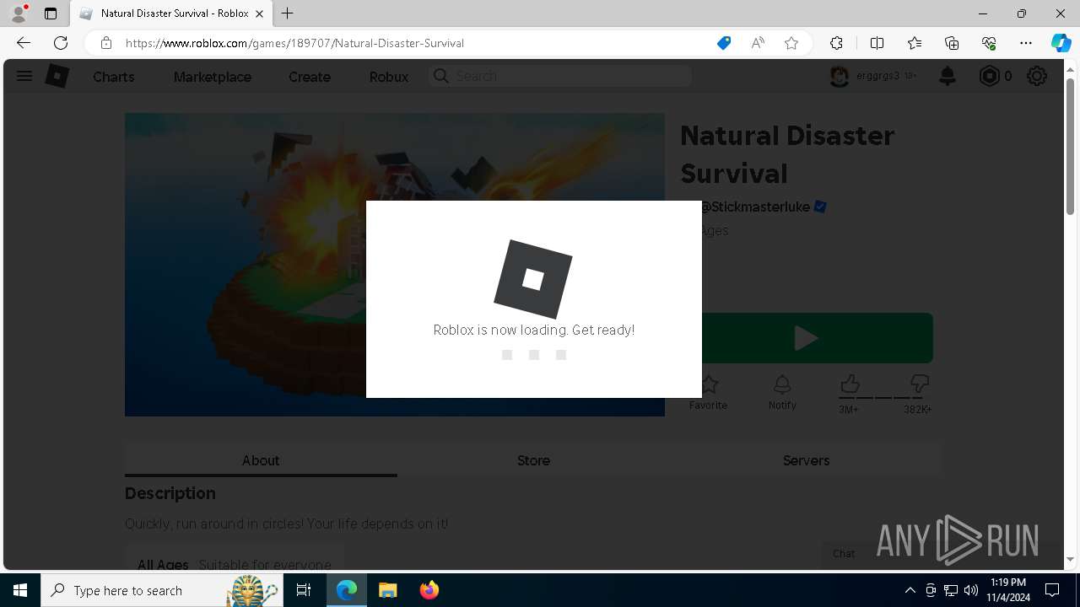Click the scrollbar down arrow
Image resolution: width=1080 pixels, height=607 pixels.
pos(1071,559)
